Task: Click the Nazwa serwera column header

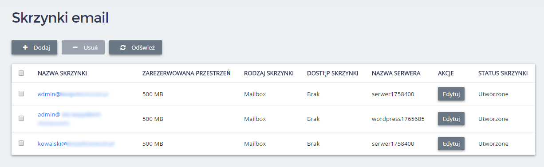Action: click(396, 74)
